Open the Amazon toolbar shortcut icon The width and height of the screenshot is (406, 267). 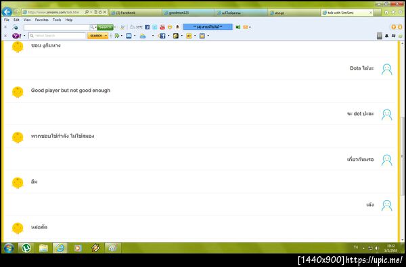pos(177,27)
